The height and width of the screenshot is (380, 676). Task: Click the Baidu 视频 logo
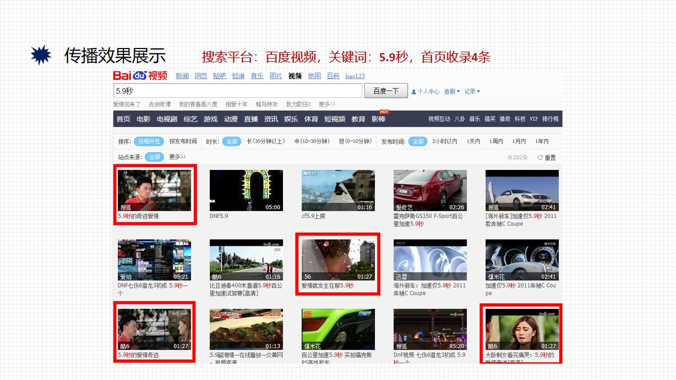tap(140, 75)
